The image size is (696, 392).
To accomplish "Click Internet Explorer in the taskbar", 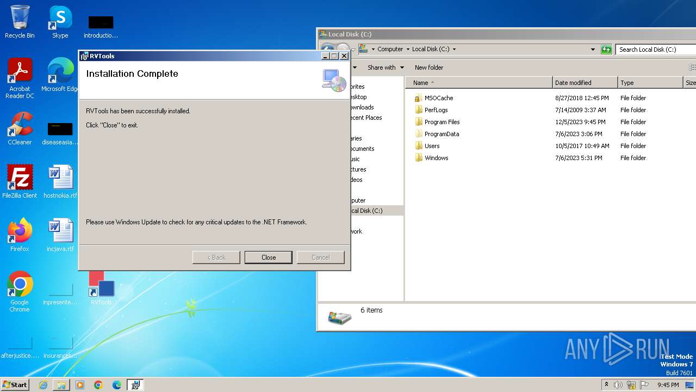I will (43, 385).
